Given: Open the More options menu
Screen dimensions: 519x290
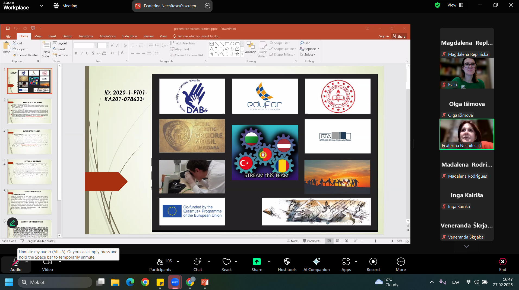Looking at the screenshot, I should [x=401, y=265].
